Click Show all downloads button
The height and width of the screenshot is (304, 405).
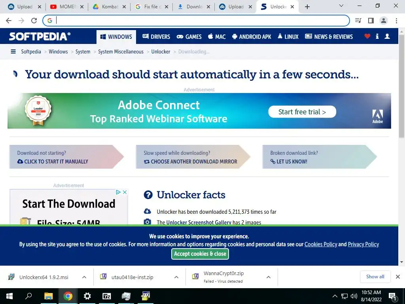(375, 277)
